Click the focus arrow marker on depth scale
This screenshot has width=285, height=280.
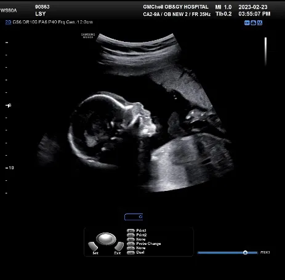point(8,105)
